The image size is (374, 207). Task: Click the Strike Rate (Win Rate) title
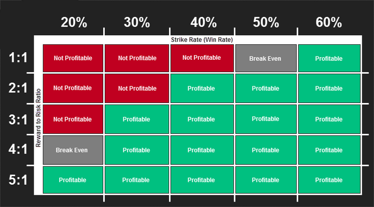(x=202, y=40)
